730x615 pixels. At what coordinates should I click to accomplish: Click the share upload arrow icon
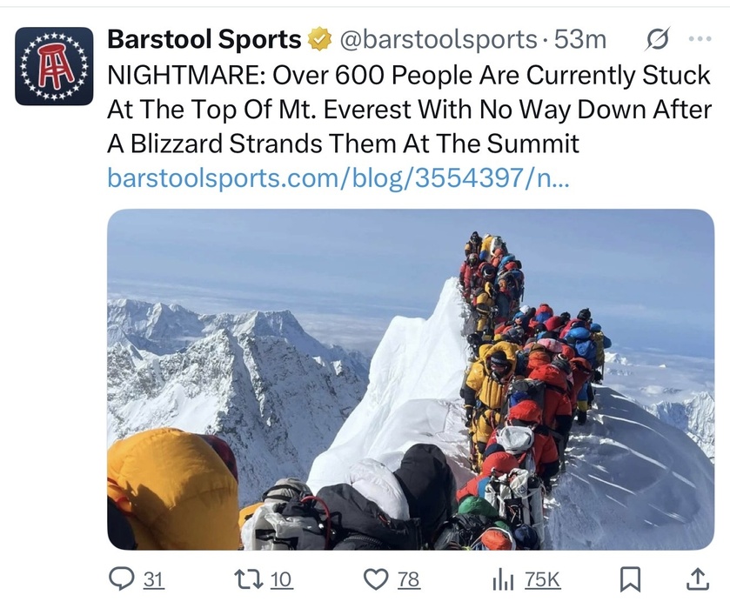pos(698,579)
